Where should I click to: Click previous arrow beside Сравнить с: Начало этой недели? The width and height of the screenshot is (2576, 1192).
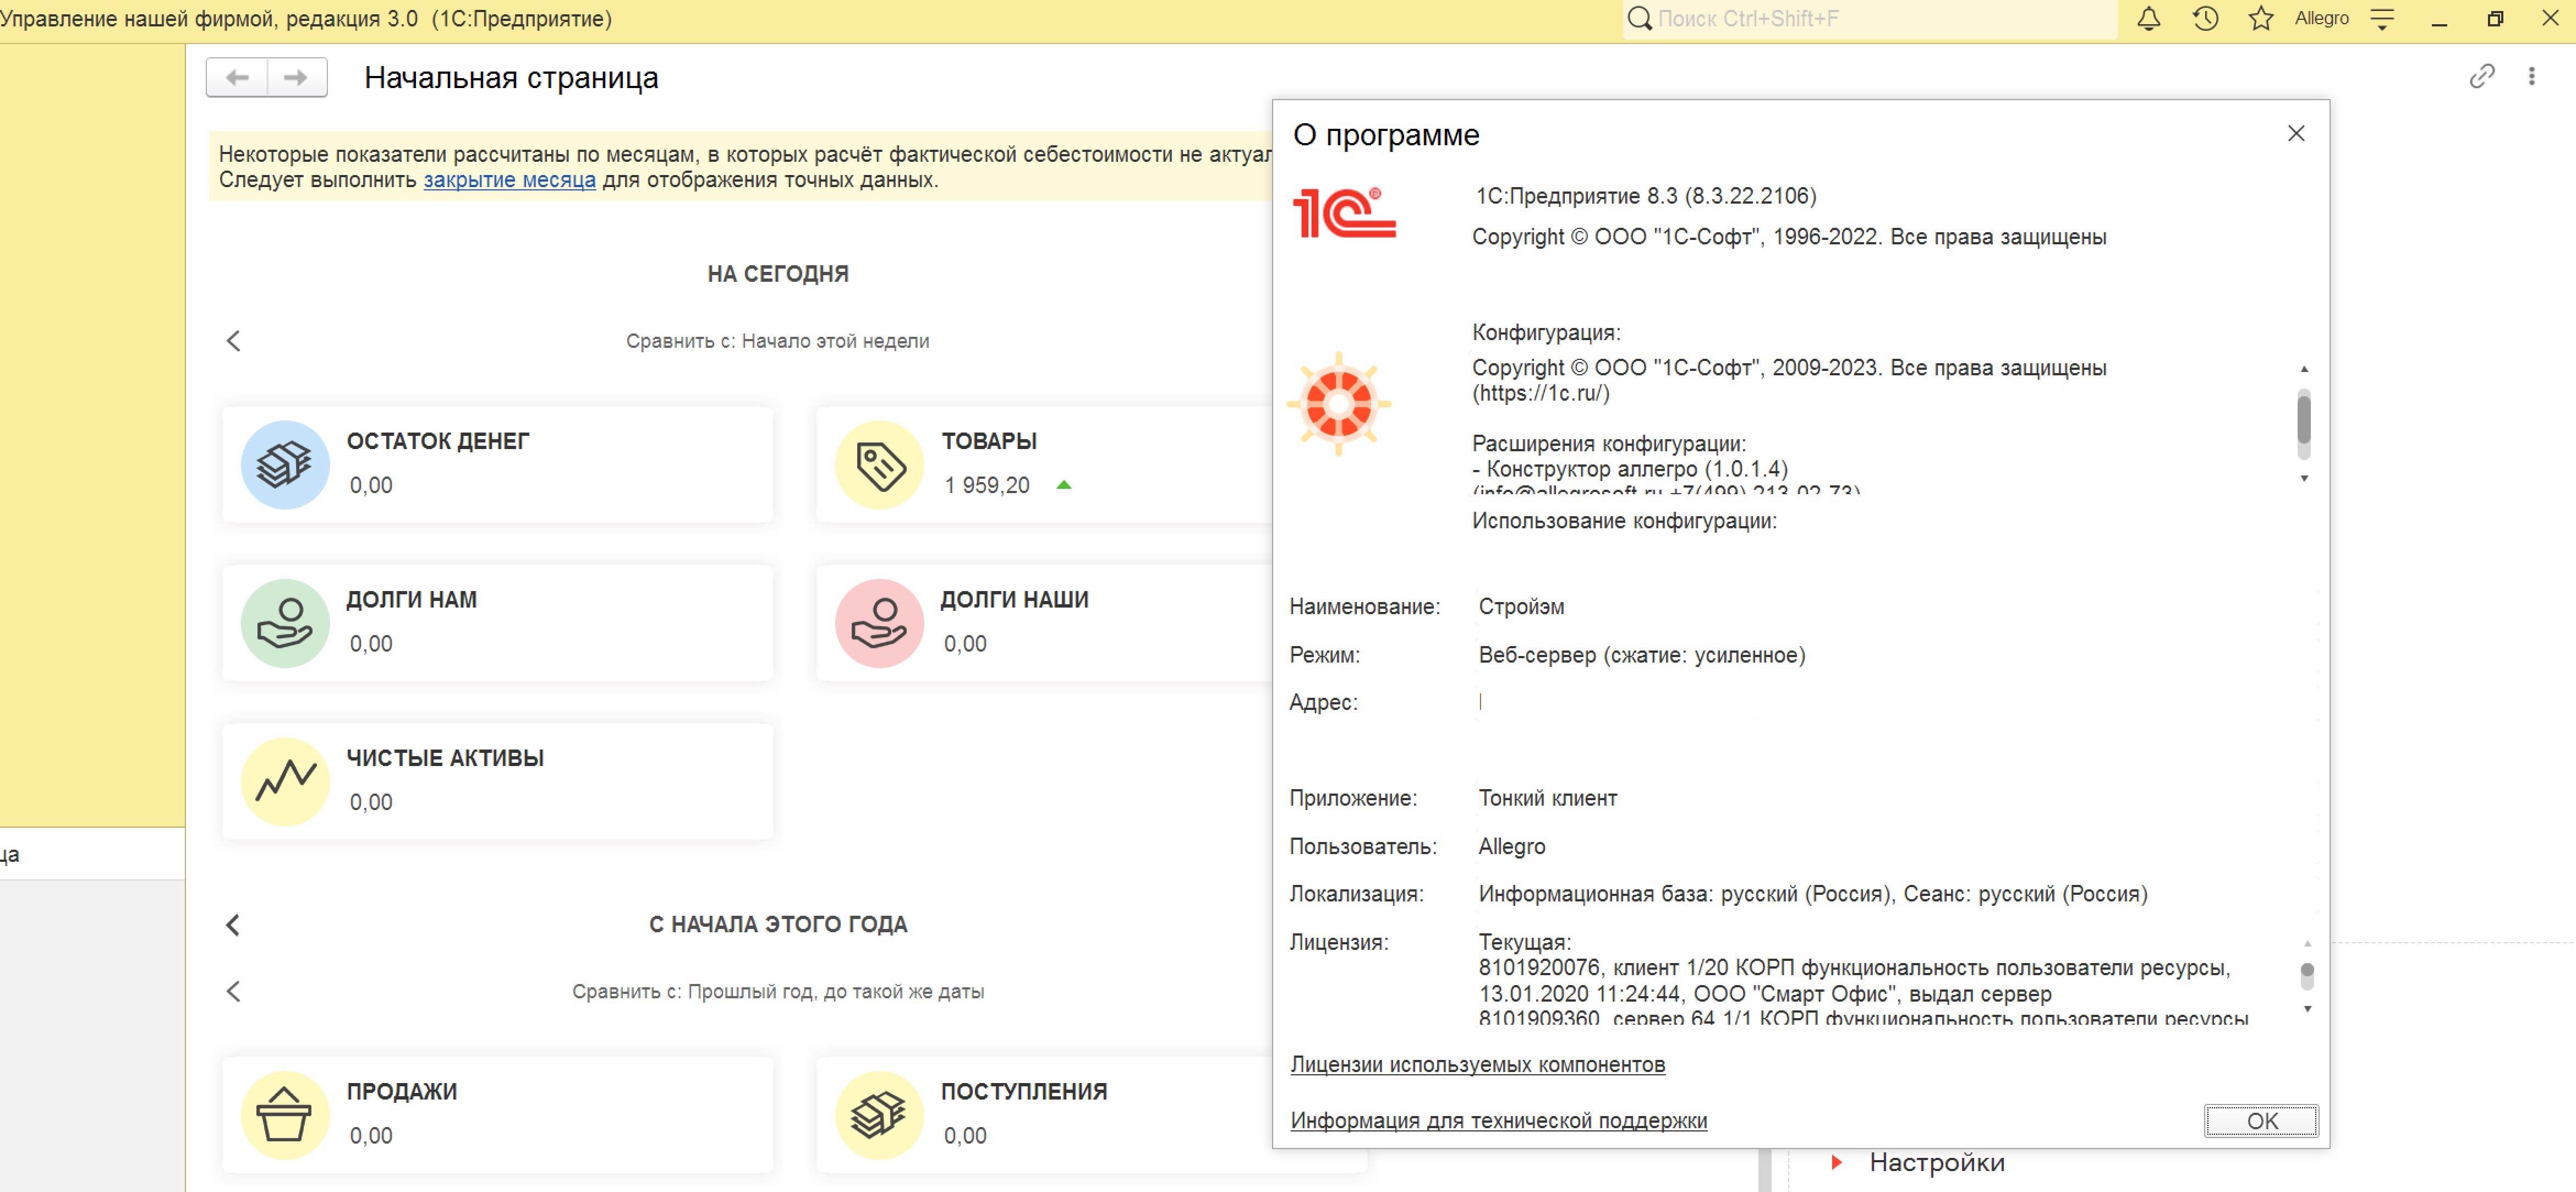[233, 341]
